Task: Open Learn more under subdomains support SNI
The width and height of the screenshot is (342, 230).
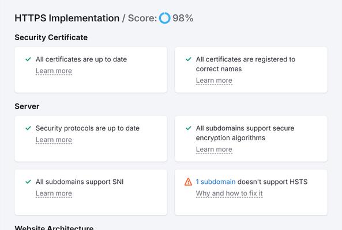Action: pos(54,193)
